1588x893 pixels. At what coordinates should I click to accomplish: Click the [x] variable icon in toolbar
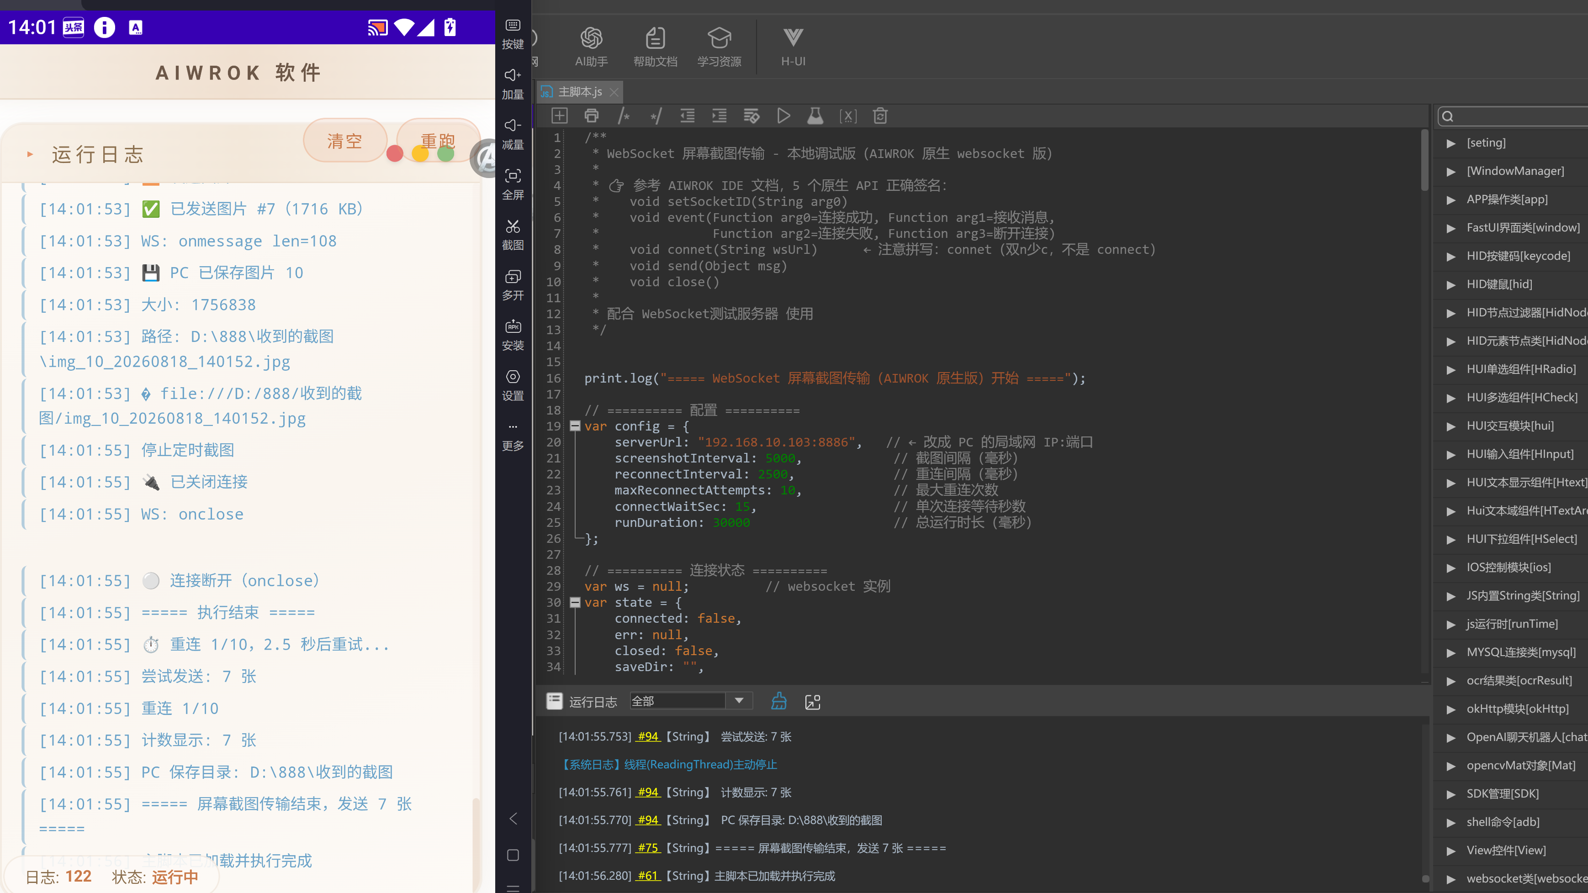coord(847,116)
